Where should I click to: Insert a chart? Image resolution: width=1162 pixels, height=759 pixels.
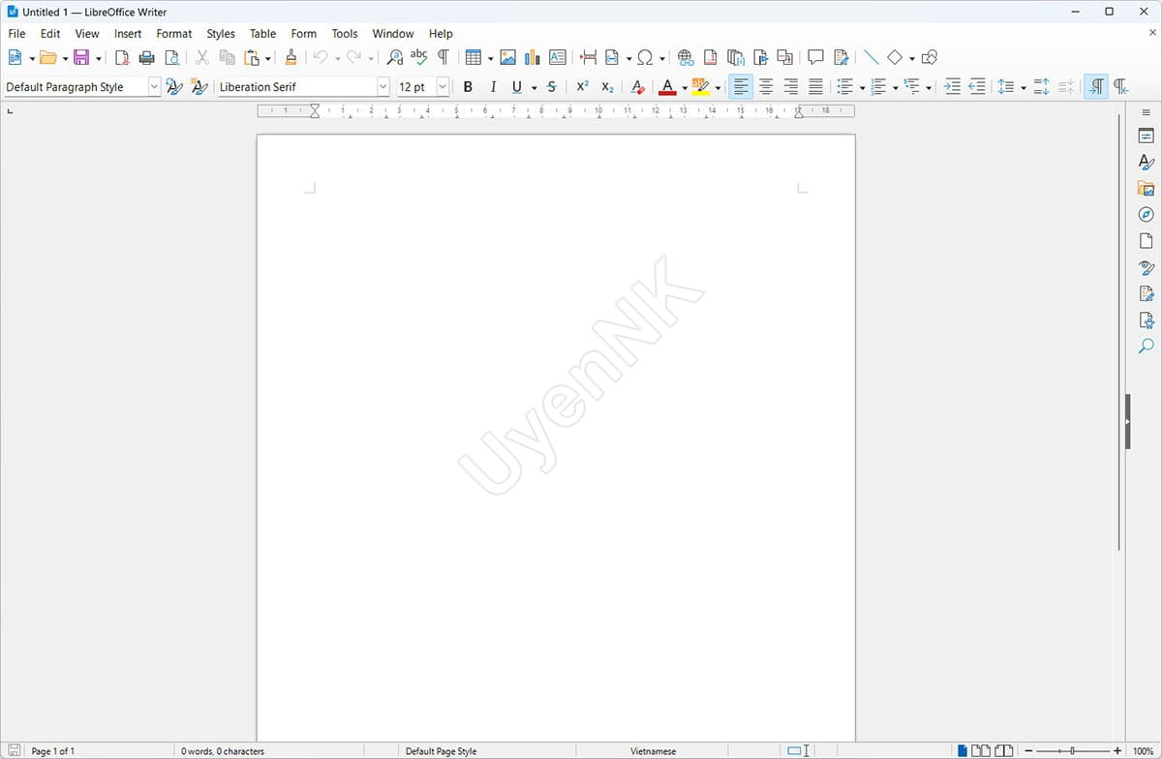click(x=532, y=58)
